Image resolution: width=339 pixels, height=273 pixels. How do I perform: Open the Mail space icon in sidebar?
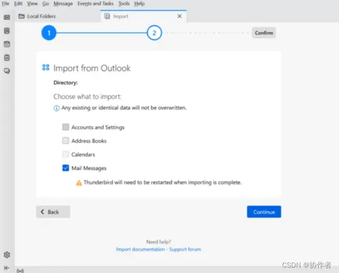pos(7,17)
